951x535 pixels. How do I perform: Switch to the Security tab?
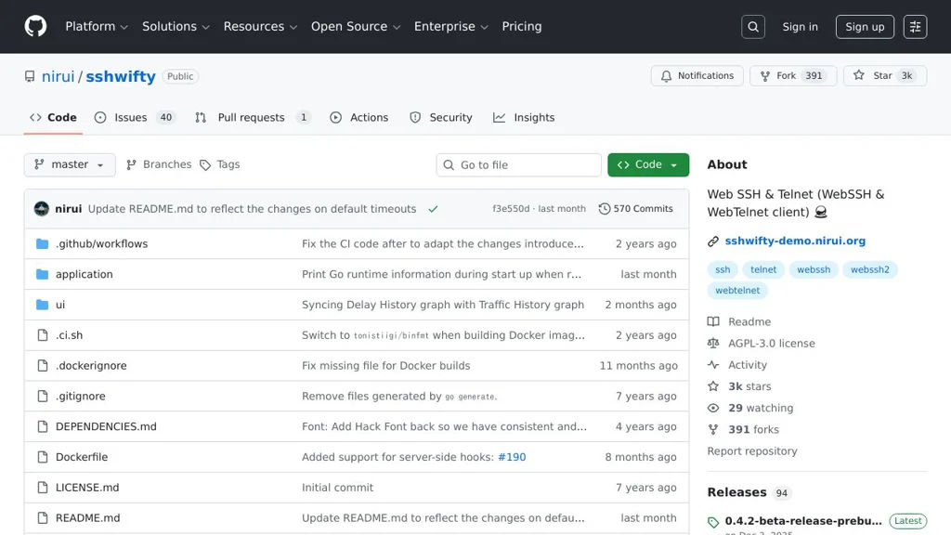[441, 118]
